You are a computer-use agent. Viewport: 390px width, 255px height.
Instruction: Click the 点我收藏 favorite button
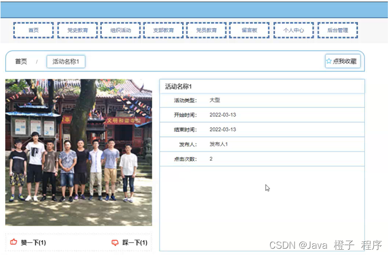[x=343, y=61]
